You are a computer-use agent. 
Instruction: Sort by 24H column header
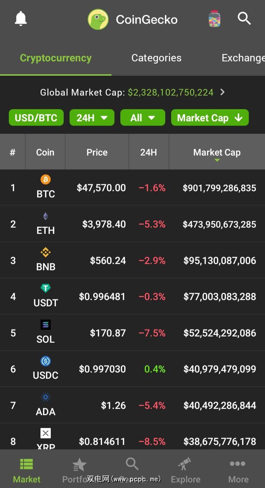point(149,152)
